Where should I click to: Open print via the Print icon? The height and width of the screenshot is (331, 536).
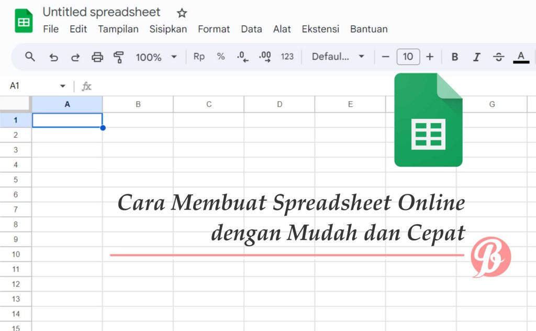(x=97, y=57)
